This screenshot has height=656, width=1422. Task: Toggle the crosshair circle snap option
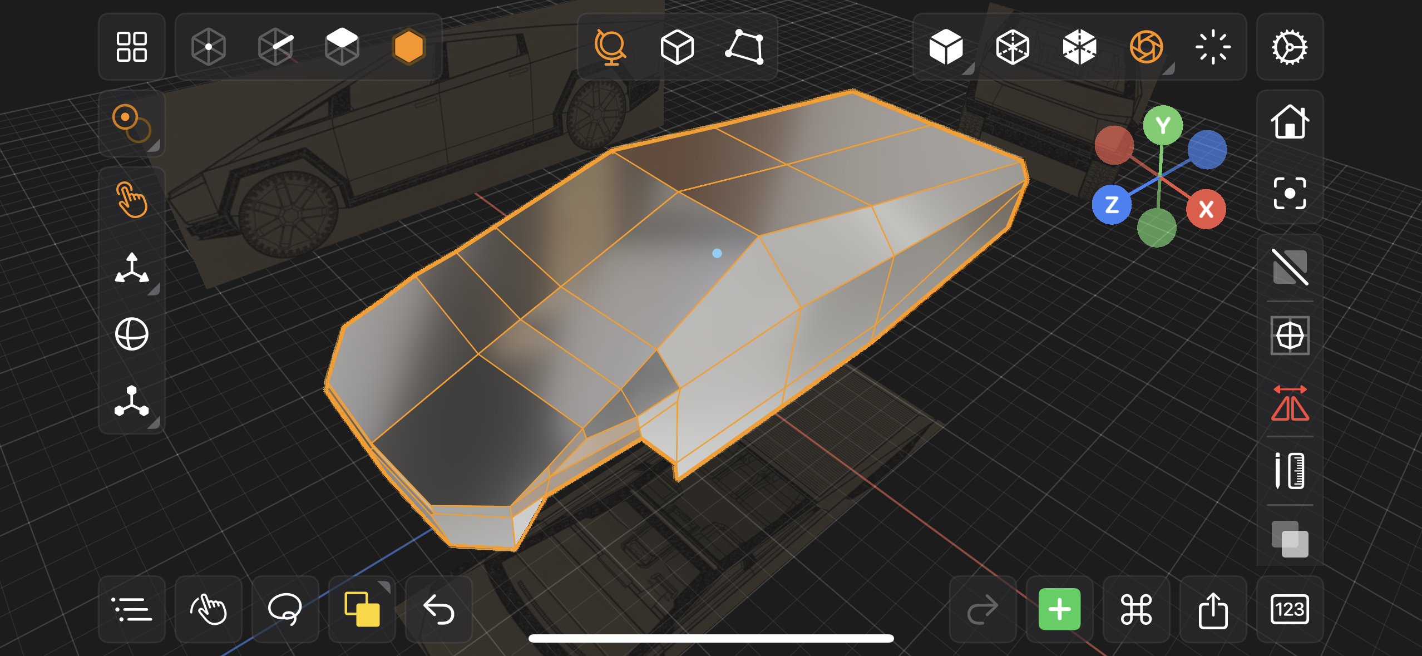(1290, 336)
